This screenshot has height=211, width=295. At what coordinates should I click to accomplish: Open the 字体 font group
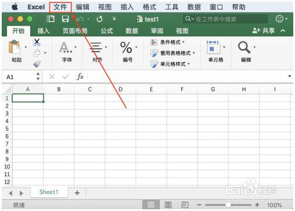(x=67, y=51)
